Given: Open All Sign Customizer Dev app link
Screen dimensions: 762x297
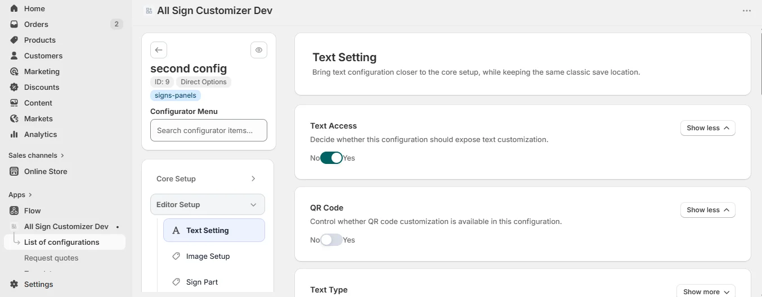Looking at the screenshot, I should click(66, 226).
